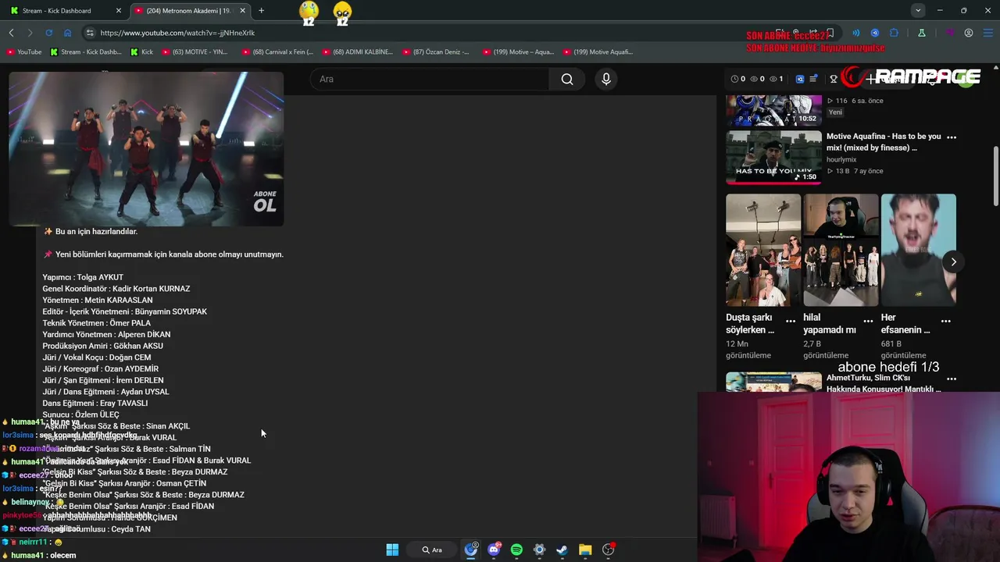Close the Stream - Kick Dashboard tab
Screen dimensions: 1000x562
(119, 10)
